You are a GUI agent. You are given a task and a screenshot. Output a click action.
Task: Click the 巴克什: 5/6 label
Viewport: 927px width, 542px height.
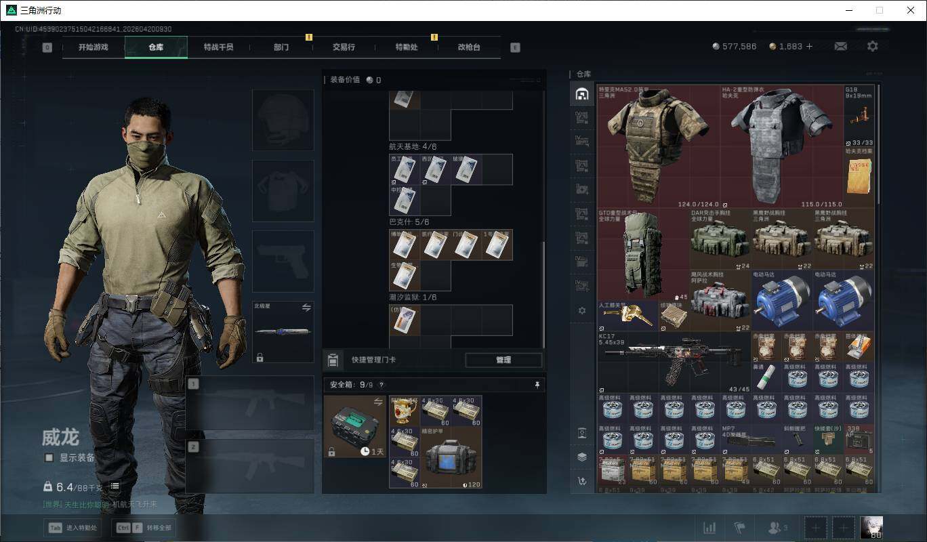(x=409, y=222)
